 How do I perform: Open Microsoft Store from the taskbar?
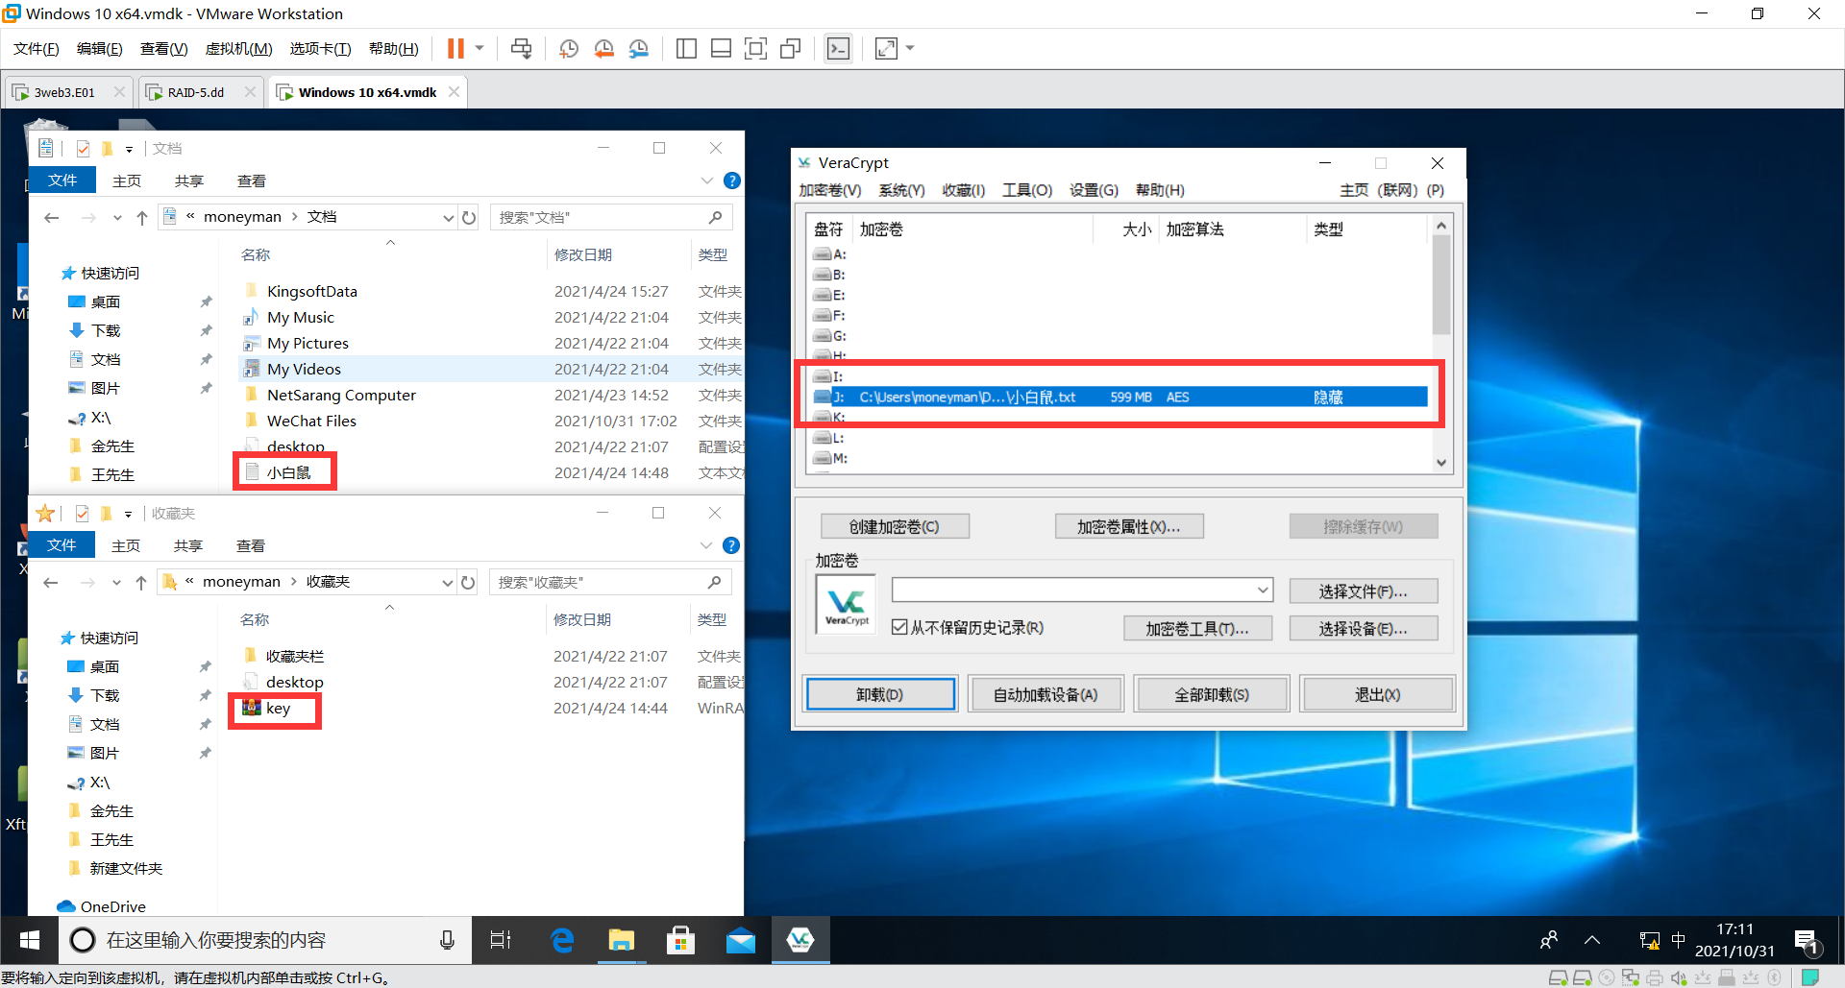click(x=680, y=940)
